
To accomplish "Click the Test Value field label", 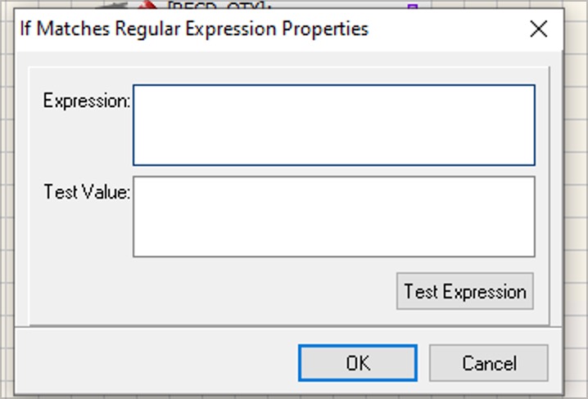I will [x=87, y=191].
